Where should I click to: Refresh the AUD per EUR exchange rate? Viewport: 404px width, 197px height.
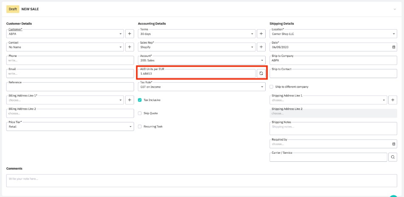point(261,73)
